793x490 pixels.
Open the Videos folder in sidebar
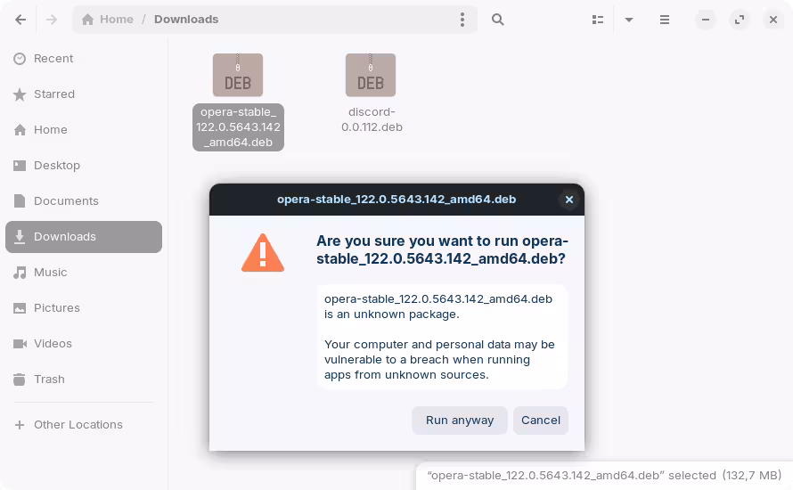(x=53, y=344)
